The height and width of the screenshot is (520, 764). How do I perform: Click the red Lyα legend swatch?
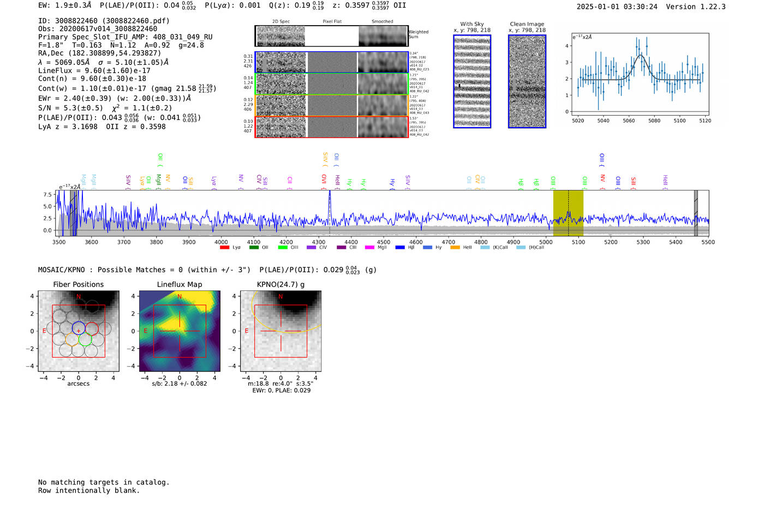tap(224, 248)
